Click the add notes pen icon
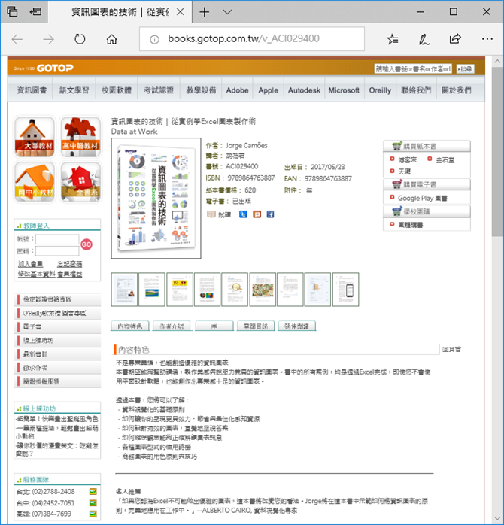Screen dimensions: 504x525 (424, 40)
